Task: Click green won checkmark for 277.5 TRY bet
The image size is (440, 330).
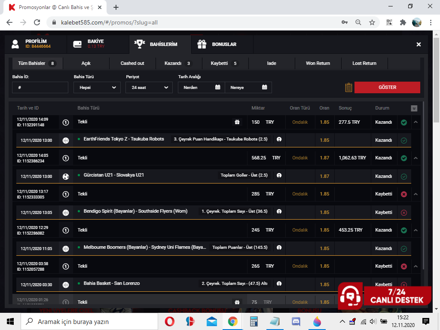Action: [404, 122]
